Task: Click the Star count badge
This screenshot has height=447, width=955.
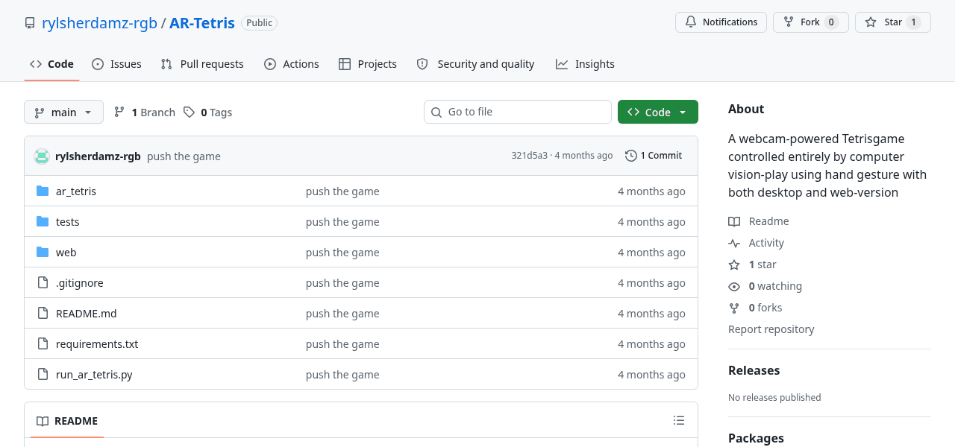Action: [913, 22]
